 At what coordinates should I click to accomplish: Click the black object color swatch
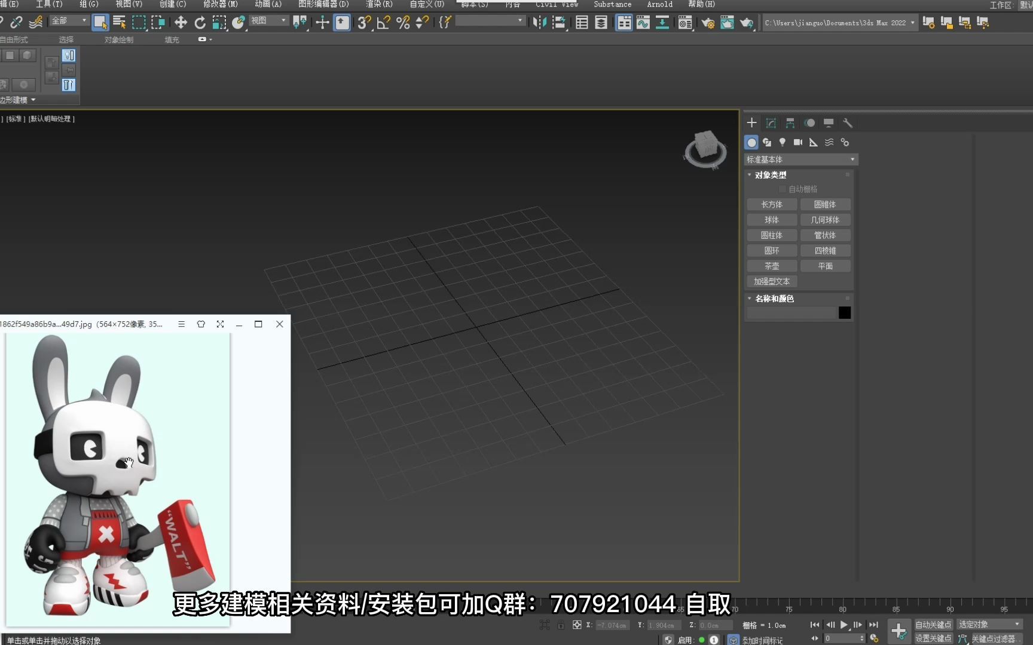coord(845,313)
